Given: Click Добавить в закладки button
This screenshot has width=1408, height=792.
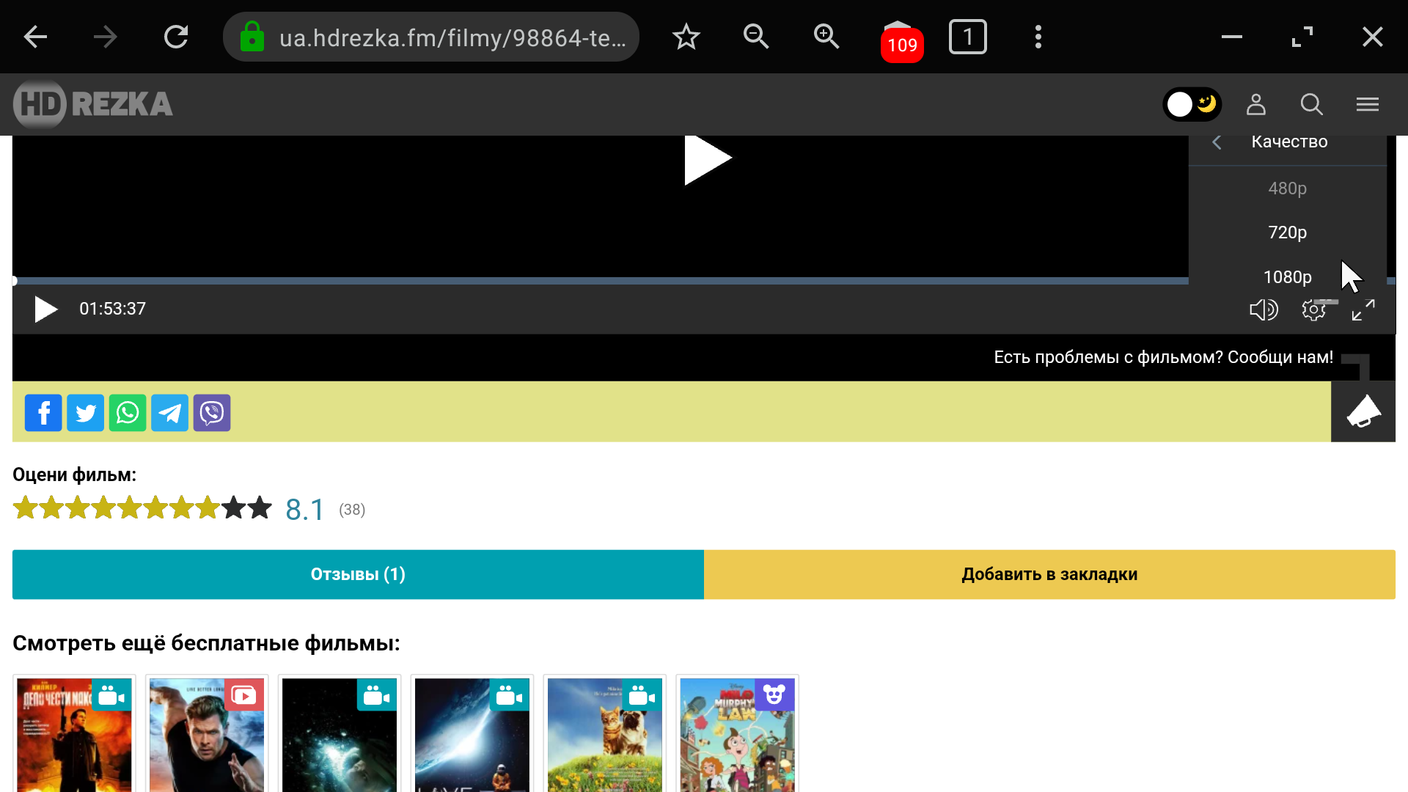Looking at the screenshot, I should pos(1049,574).
